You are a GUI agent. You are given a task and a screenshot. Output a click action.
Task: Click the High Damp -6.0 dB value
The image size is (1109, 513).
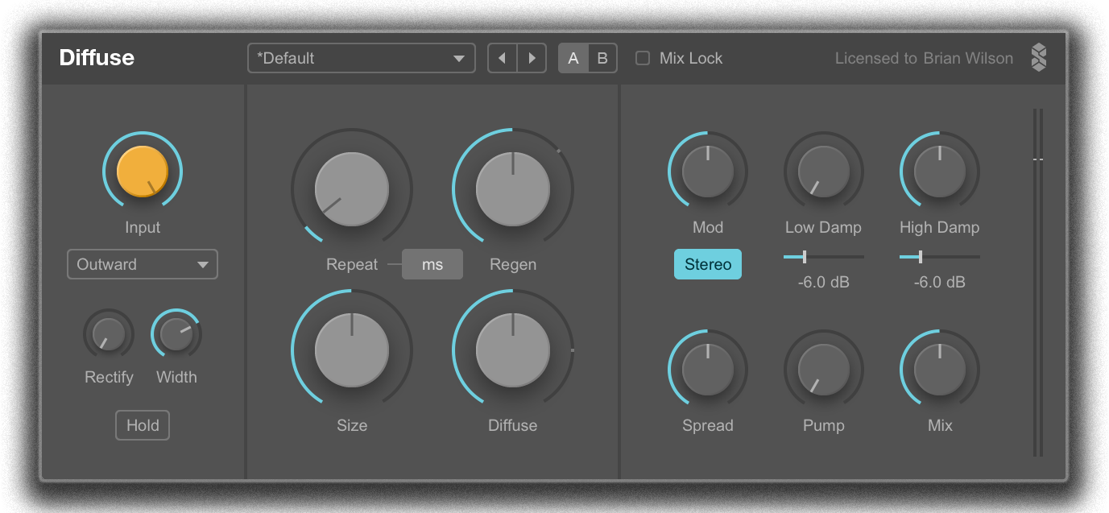click(940, 283)
